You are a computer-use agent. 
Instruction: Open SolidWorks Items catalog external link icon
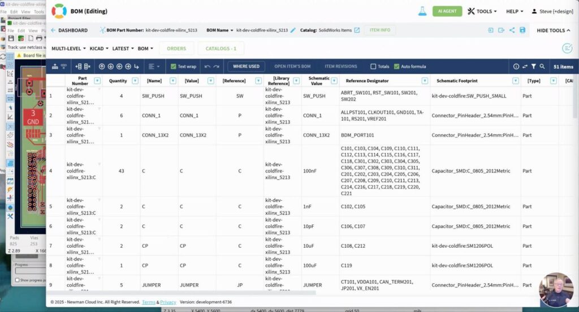[357, 30]
